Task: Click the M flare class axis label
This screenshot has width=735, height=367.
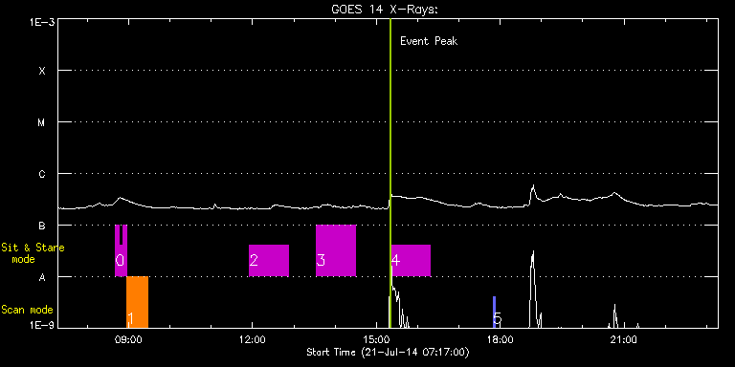Action: point(42,122)
